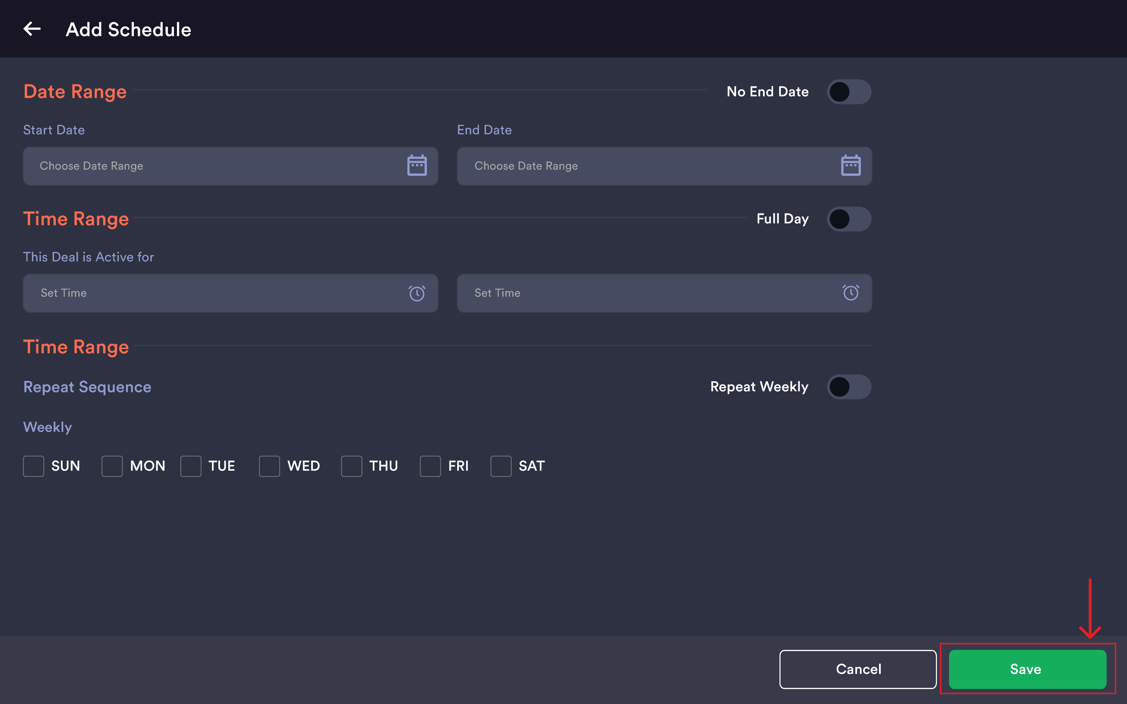Image resolution: width=1127 pixels, height=704 pixels.
Task: Click the Weekly label
Action: coord(47,427)
